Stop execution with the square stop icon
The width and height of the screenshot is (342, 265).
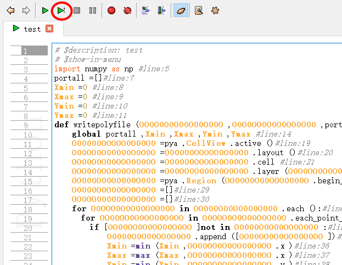click(77, 10)
